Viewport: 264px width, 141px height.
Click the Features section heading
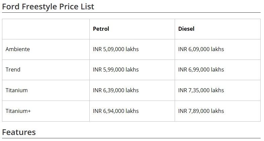pyautogui.click(x=19, y=132)
